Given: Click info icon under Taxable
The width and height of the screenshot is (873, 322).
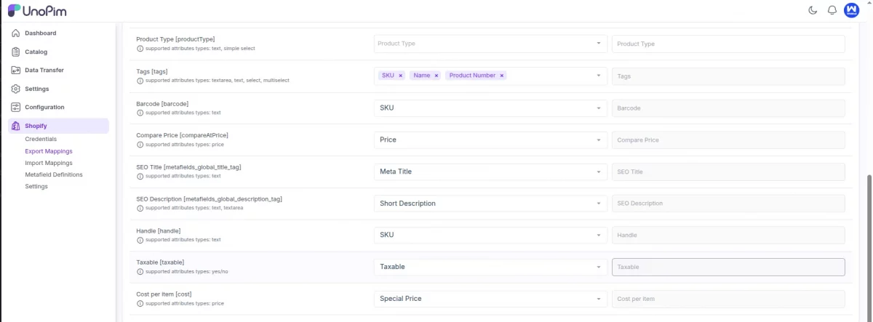Looking at the screenshot, I should tap(140, 272).
